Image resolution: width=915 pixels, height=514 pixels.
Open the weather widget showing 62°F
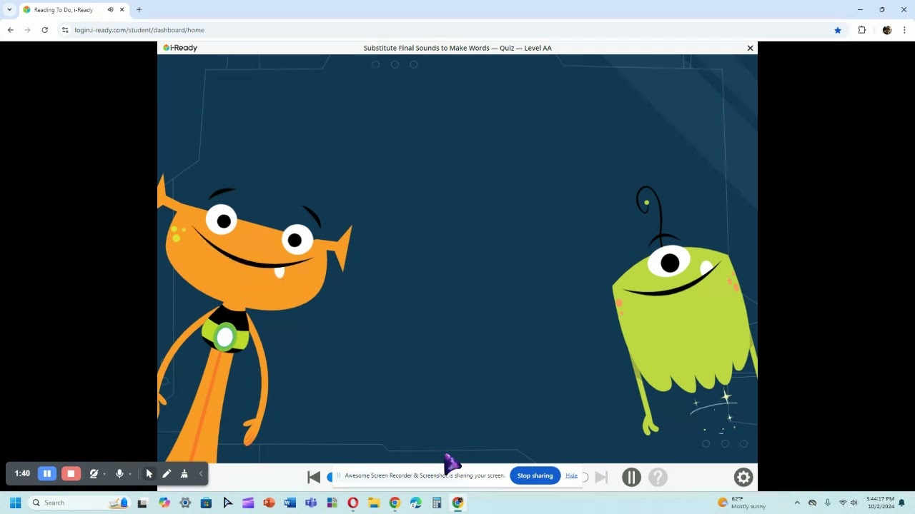click(x=742, y=503)
